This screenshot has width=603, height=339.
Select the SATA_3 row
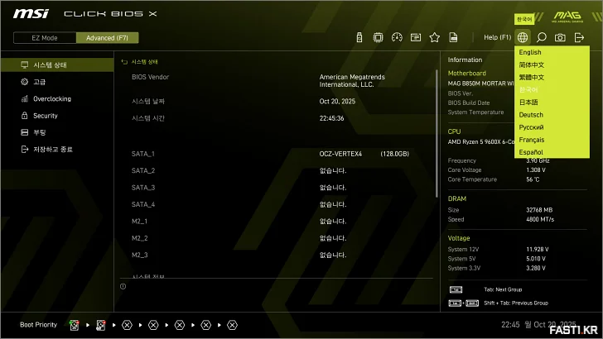(x=277, y=188)
